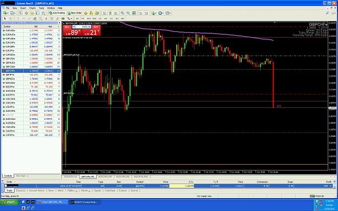
Task: Switch timeframe to M1
Action: tap(77, 19)
